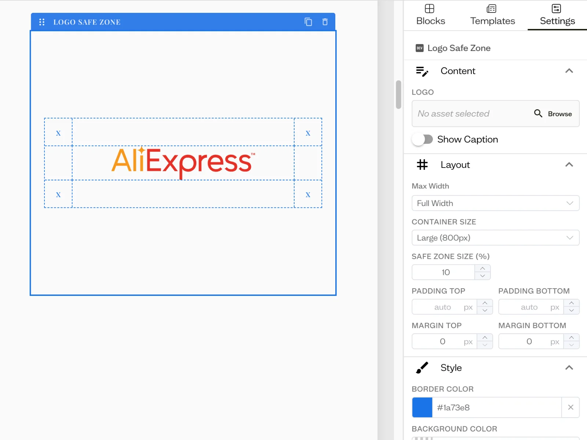587x440 pixels.
Task: Decrease the safe zone size value
Action: tap(482, 276)
